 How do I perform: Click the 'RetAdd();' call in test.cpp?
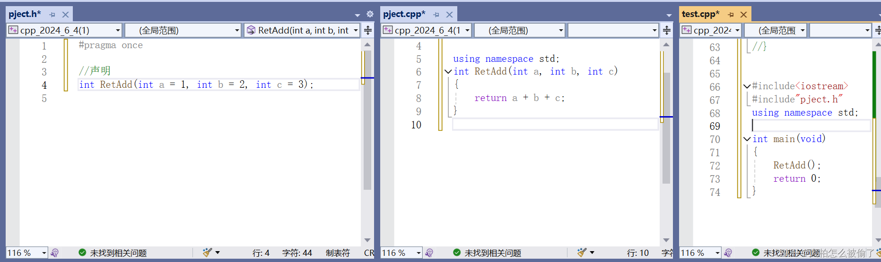[797, 165]
